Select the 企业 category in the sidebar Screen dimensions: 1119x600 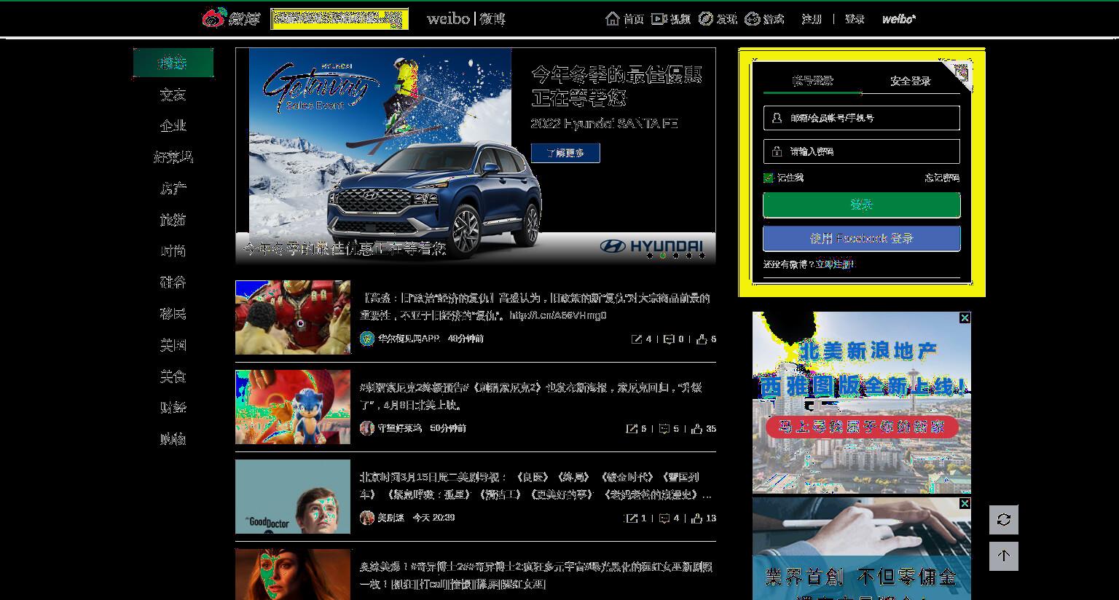(173, 125)
